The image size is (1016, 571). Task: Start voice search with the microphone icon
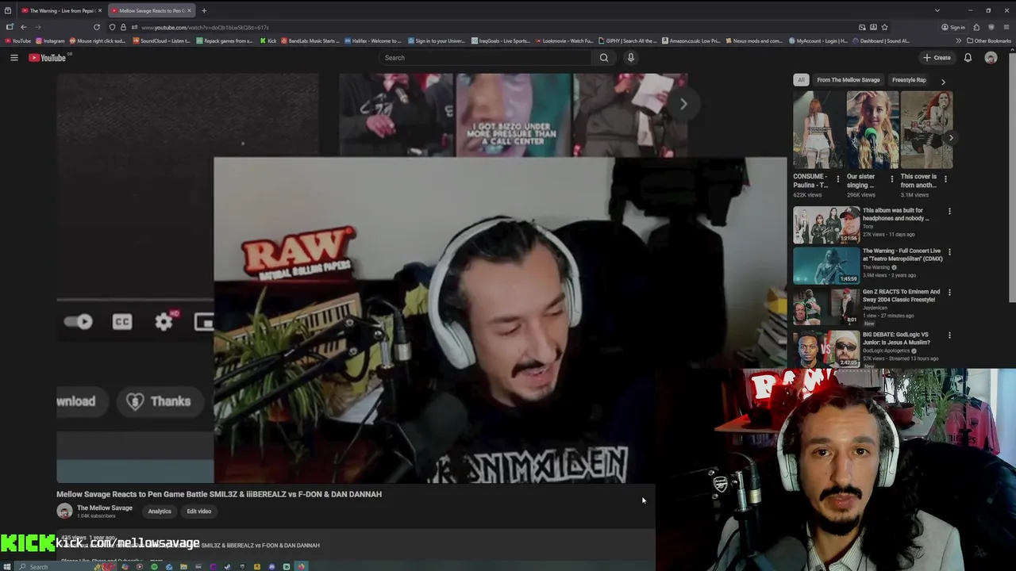click(x=631, y=58)
